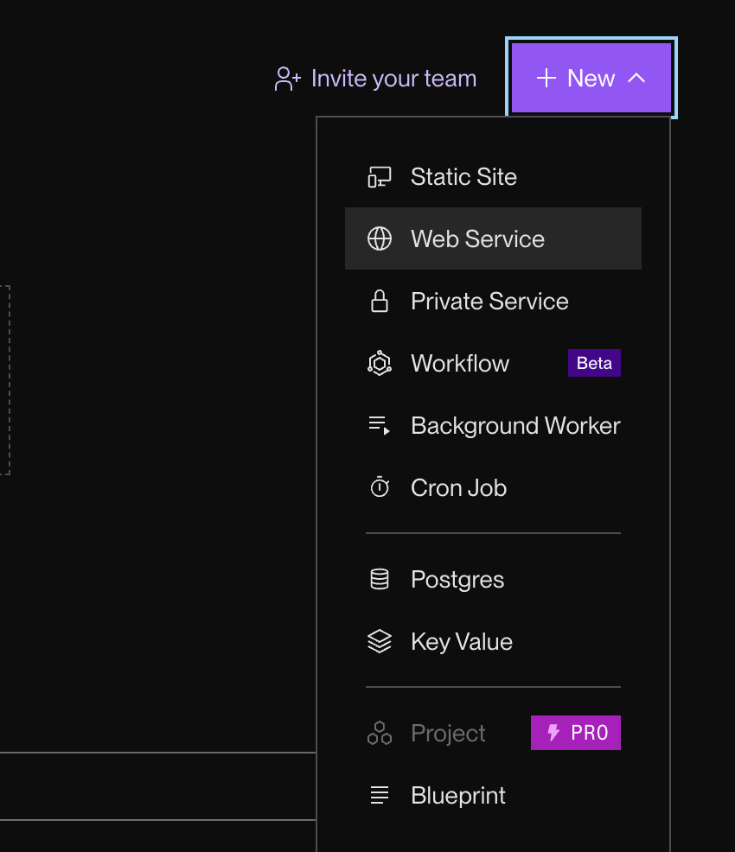Click the Cron Job stopwatch icon

380,486
